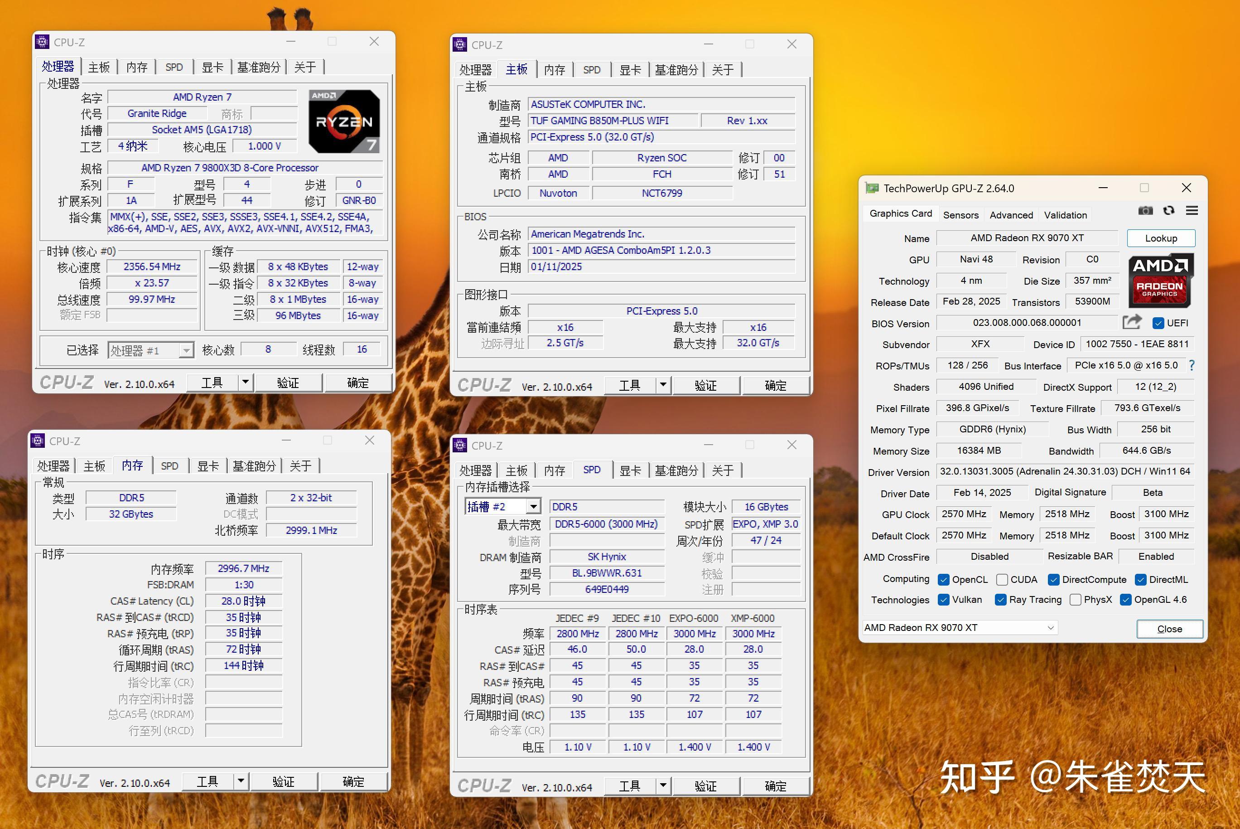Open the 插槽 #2 memory slot dropdown
This screenshot has height=829, width=1240.
coord(535,506)
